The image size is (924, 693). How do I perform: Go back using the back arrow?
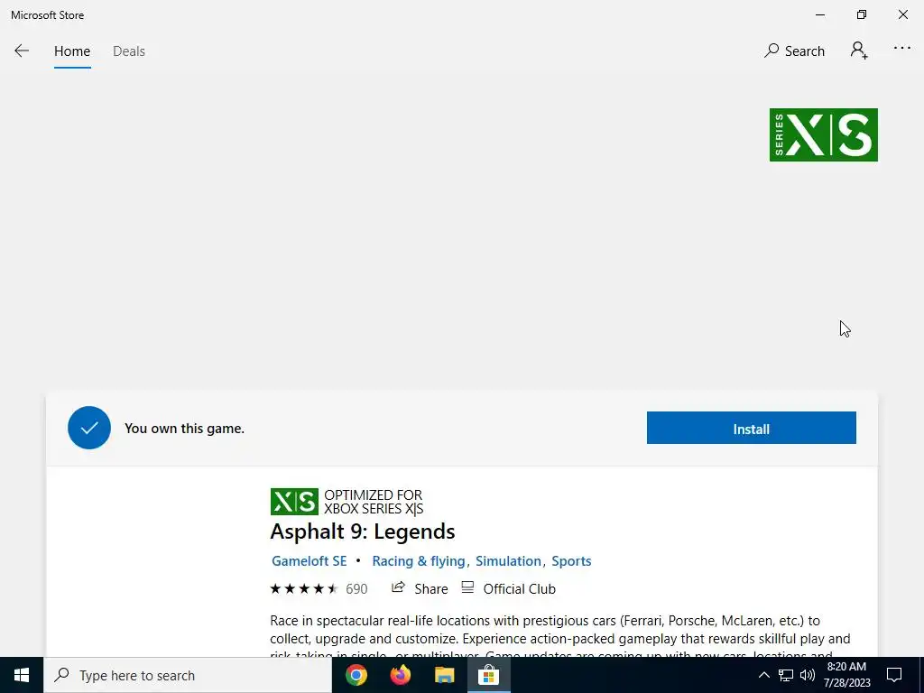[x=22, y=51]
